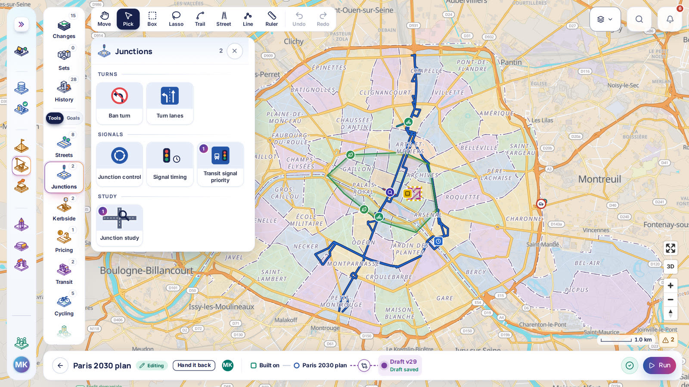Open the Transit tool group

pos(64,273)
